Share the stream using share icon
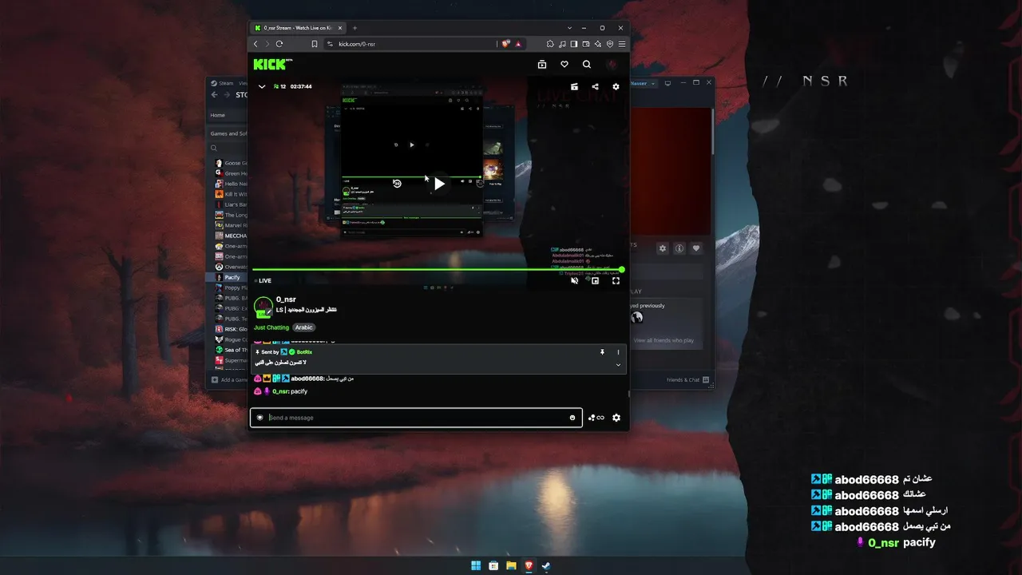Viewport: 1022px width, 575px height. [x=595, y=86]
